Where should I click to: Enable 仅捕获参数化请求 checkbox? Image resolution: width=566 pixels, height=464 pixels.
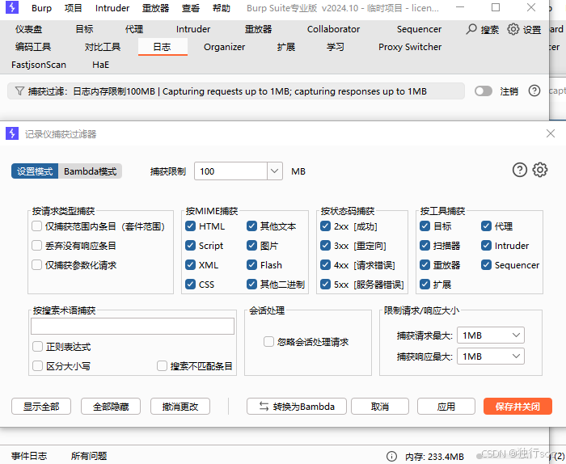[37, 265]
